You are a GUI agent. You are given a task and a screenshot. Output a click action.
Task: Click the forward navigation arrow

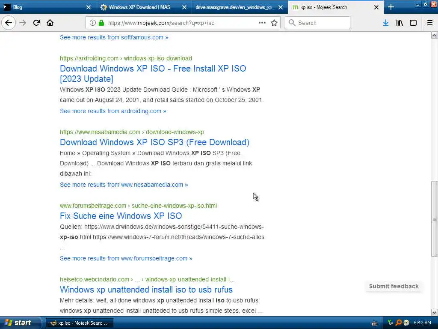click(x=23, y=23)
